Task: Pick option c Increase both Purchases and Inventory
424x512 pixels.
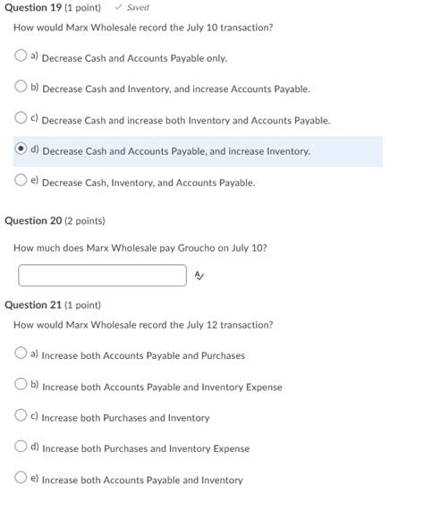Action: point(21,415)
